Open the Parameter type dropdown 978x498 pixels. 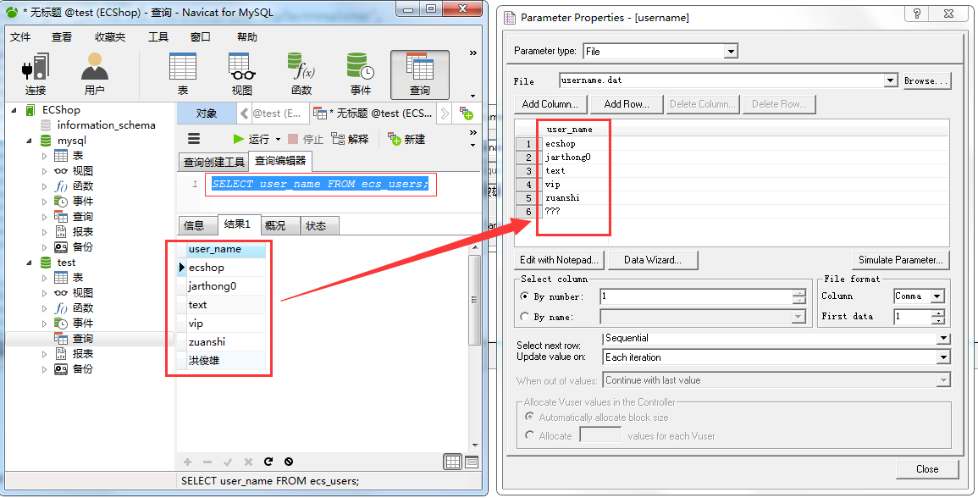click(x=731, y=51)
